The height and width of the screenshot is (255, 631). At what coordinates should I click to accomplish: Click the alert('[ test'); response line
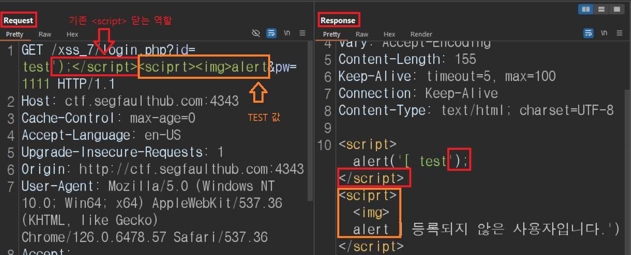pyautogui.click(x=411, y=161)
